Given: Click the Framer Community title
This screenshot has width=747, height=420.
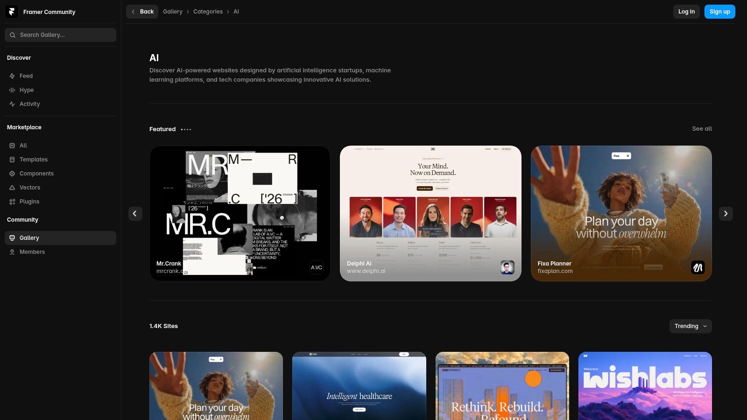Looking at the screenshot, I should (x=49, y=12).
